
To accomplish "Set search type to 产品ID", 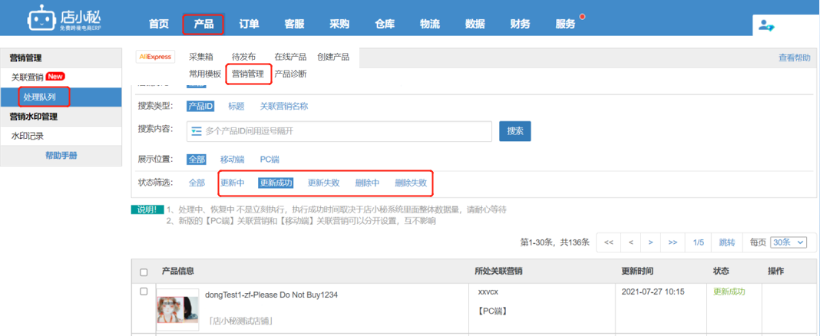I will pos(200,106).
